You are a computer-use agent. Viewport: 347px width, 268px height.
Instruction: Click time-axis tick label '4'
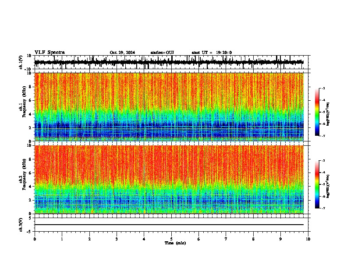point(144,239)
